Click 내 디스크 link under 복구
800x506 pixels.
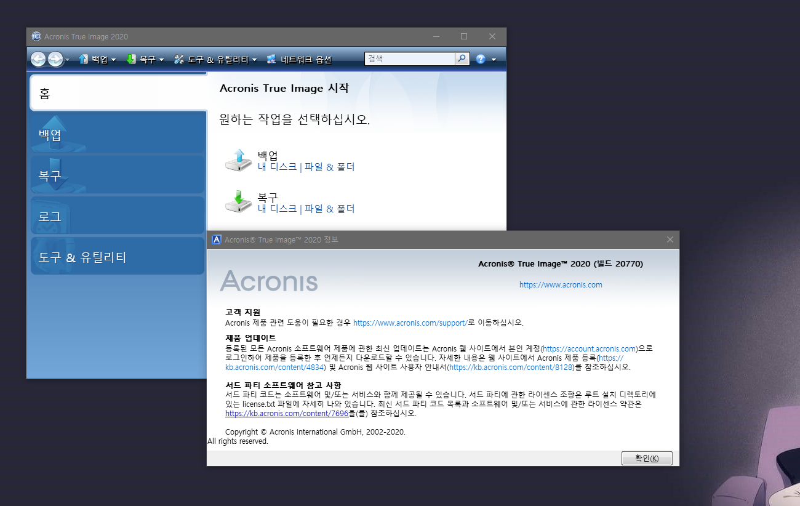(277, 209)
